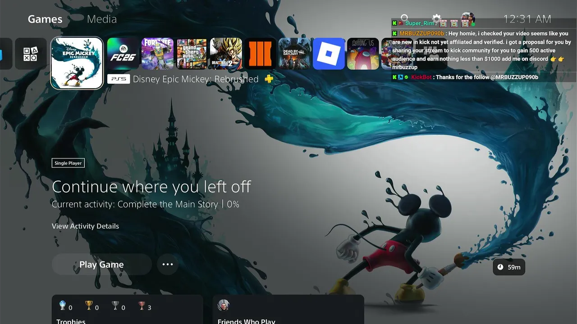Click View Activity Details link
Screen dimensions: 577x324
tap(85, 226)
